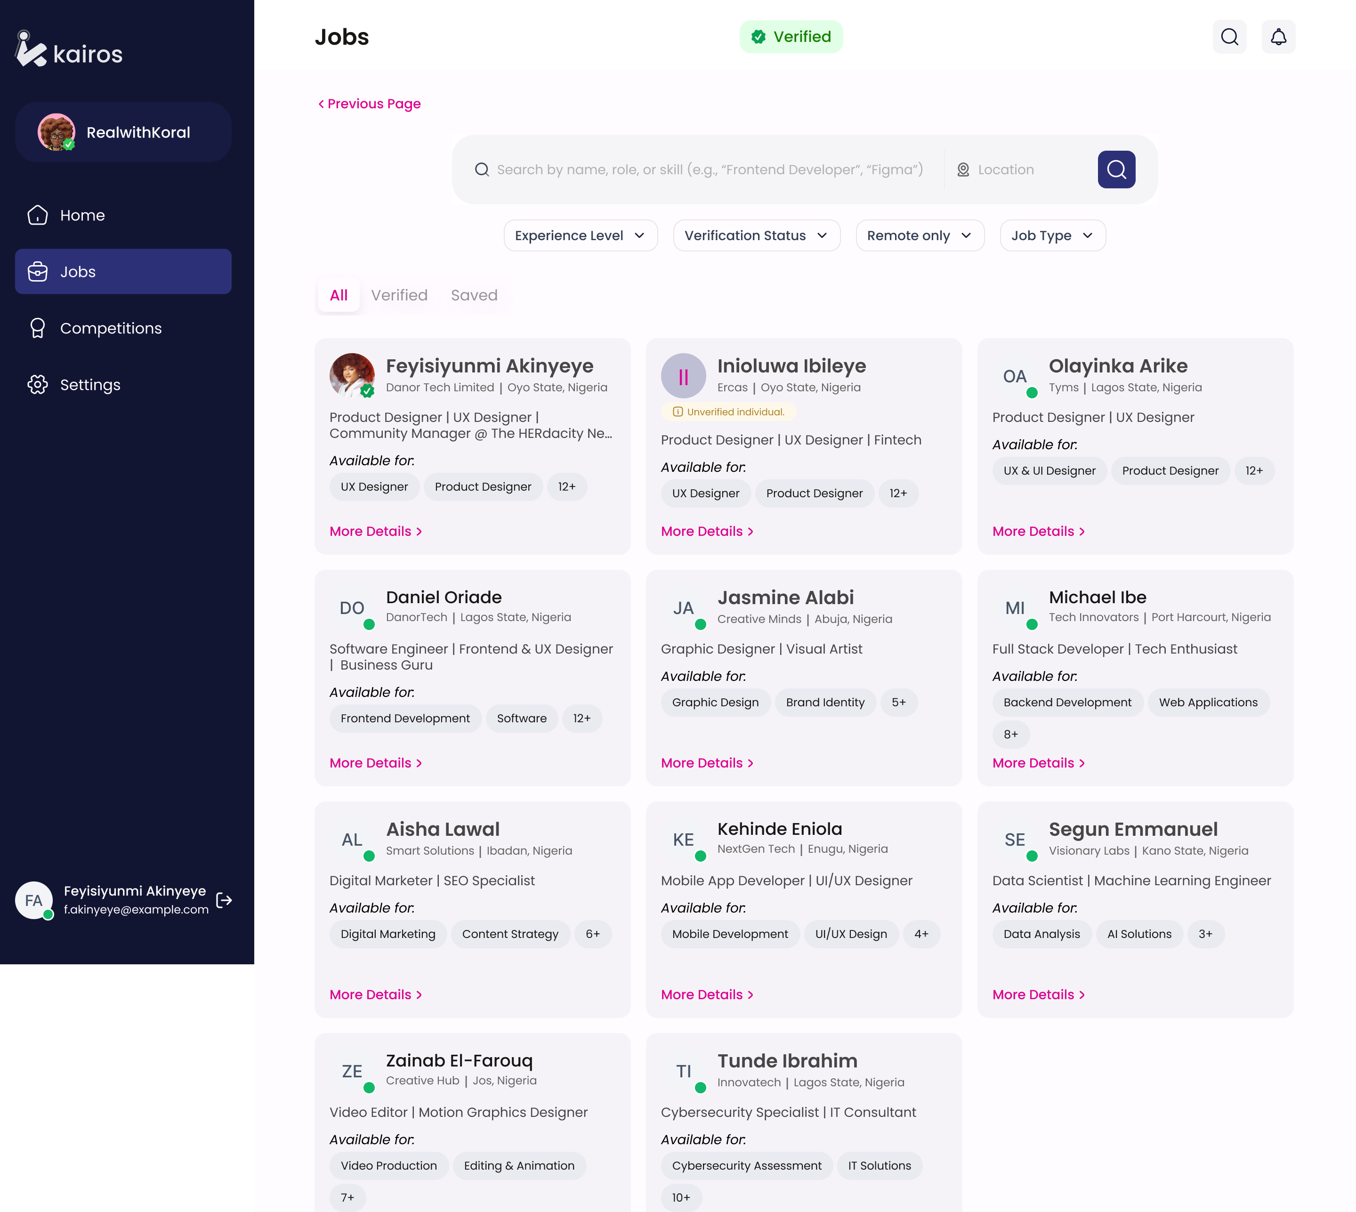Click the Home icon in the sidebar

point(38,215)
